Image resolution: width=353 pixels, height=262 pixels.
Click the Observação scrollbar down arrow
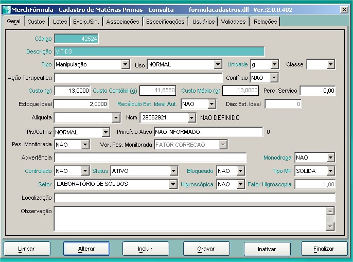pos(330,226)
